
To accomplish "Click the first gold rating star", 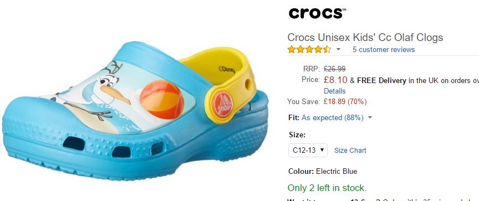I will tap(292, 49).
